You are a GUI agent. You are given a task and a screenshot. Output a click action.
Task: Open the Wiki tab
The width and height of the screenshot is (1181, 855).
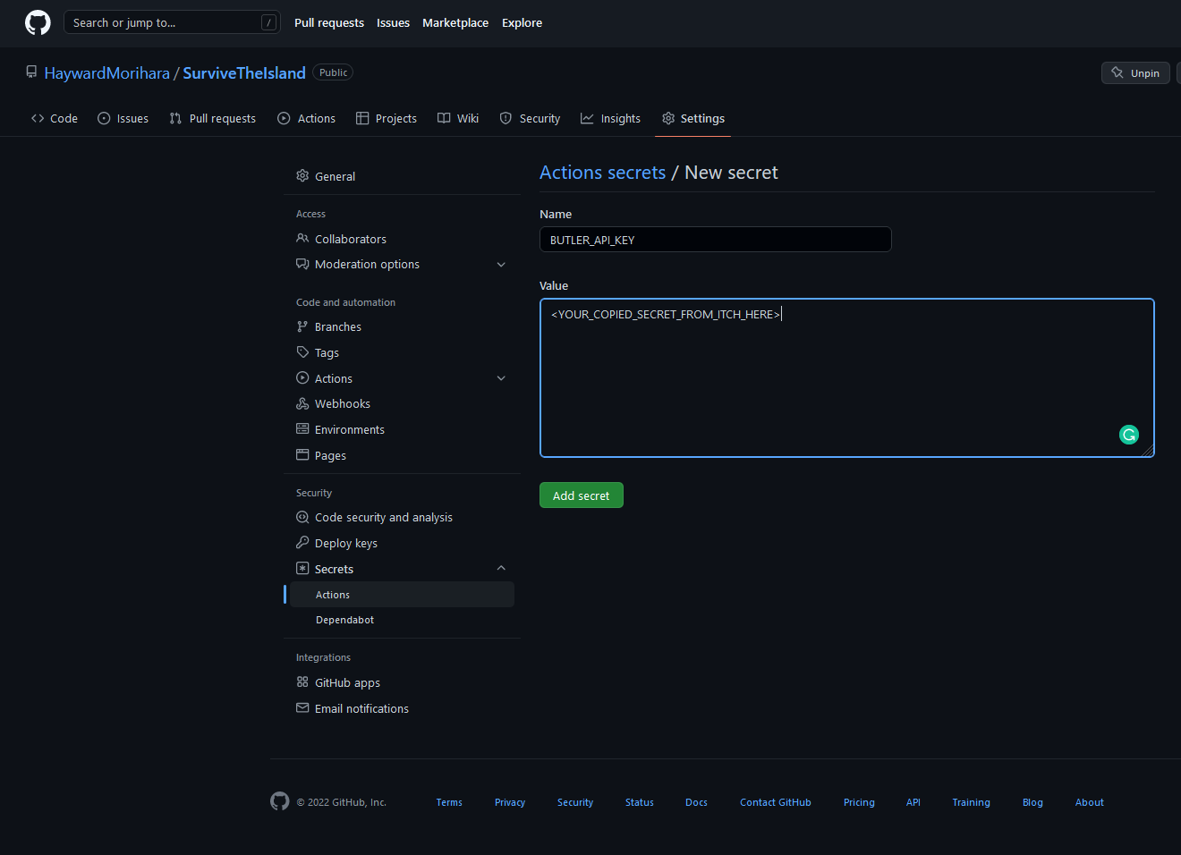(458, 118)
